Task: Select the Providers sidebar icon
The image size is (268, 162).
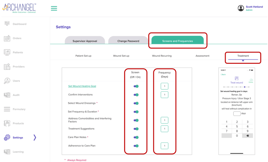Action: tap(7, 66)
